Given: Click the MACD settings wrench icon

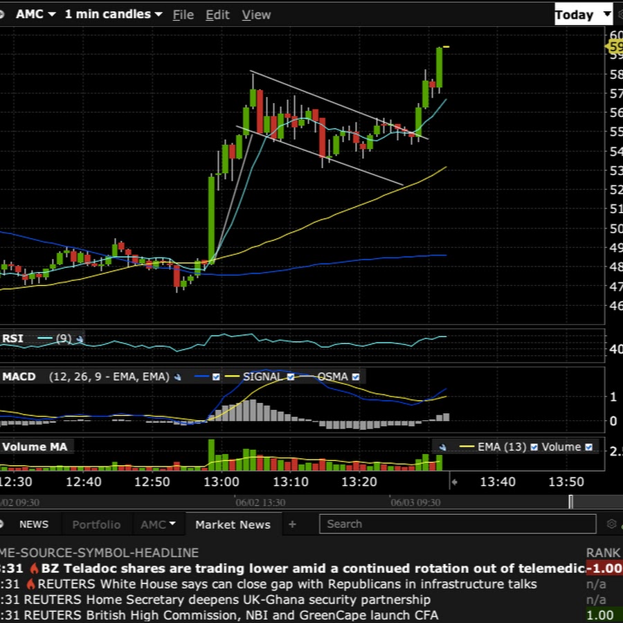Looking at the screenshot, I should click(x=178, y=377).
